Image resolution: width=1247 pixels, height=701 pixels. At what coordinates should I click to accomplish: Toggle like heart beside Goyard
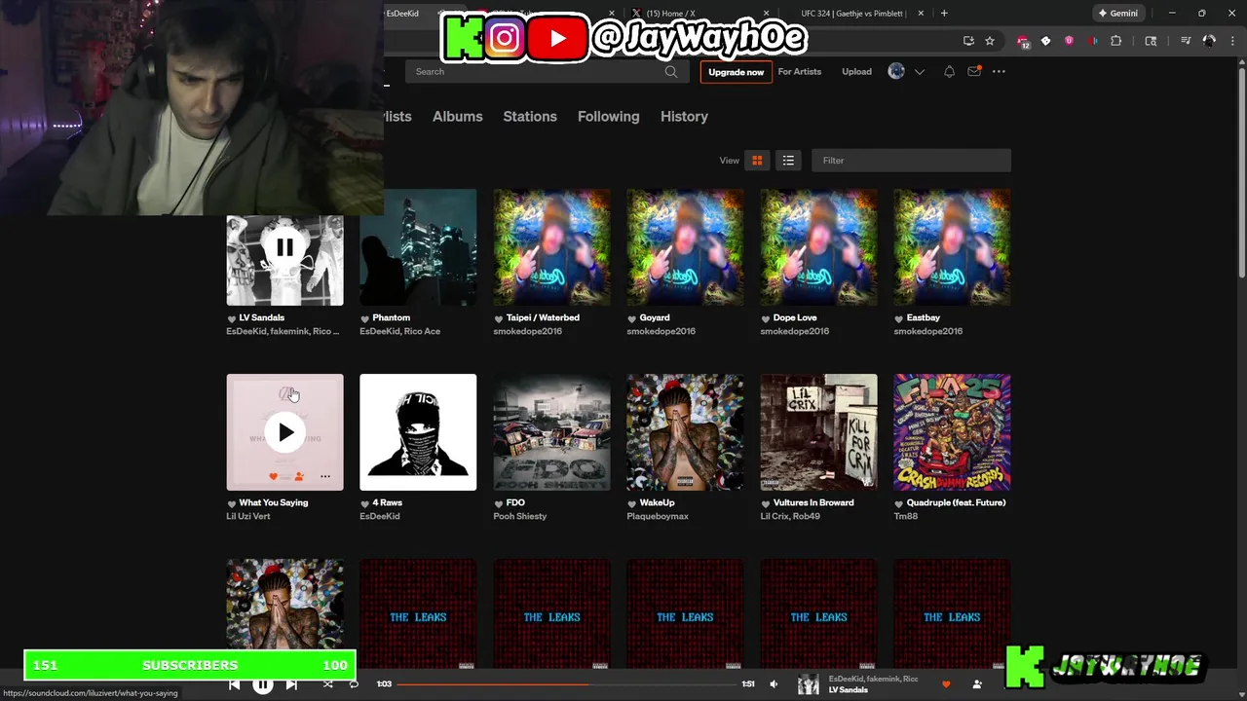click(x=632, y=318)
